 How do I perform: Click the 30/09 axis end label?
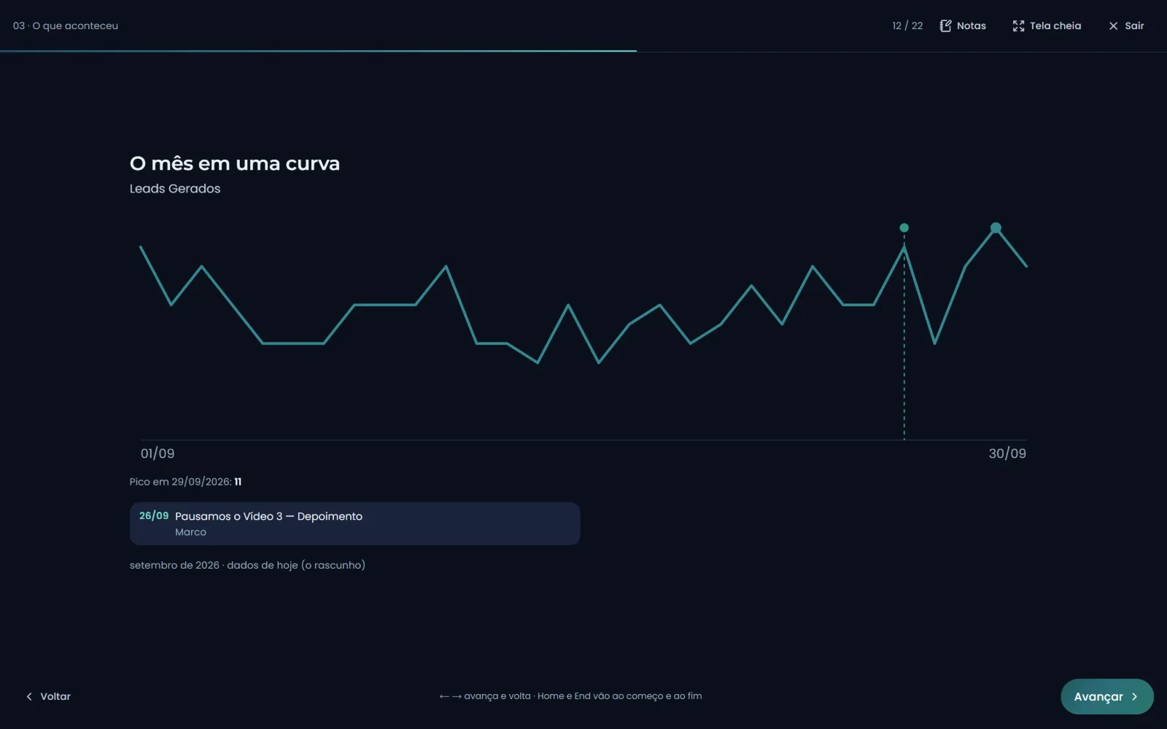click(1007, 453)
